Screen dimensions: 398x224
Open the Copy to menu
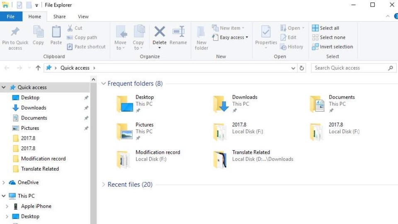pyautogui.click(x=138, y=38)
